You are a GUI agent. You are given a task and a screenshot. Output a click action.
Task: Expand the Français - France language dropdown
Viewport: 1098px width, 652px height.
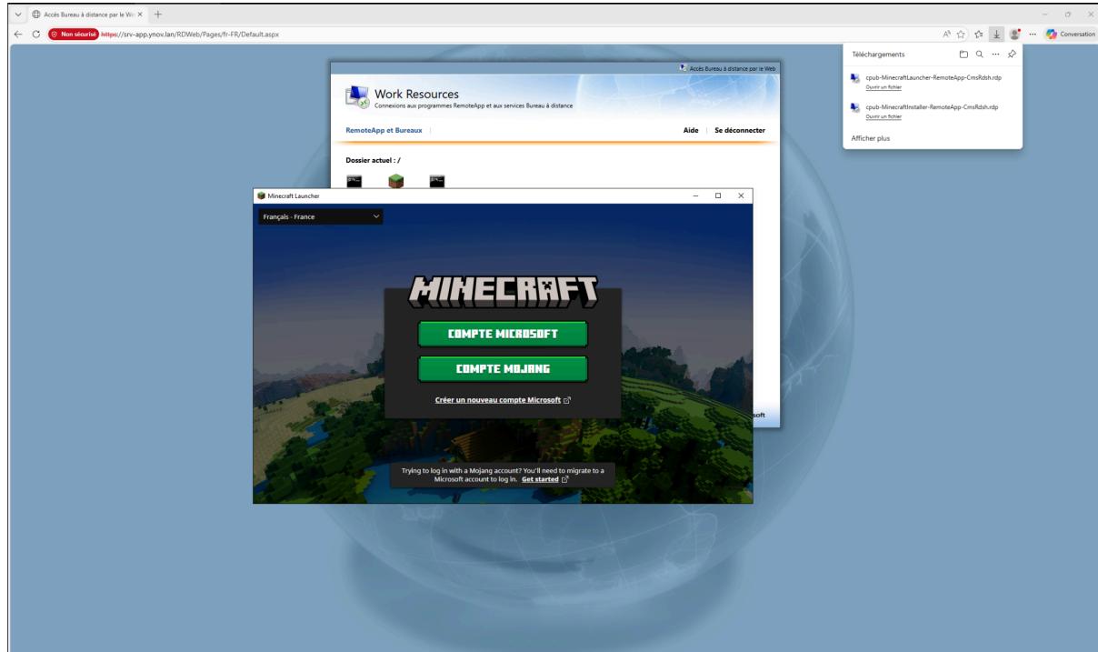[x=320, y=217]
